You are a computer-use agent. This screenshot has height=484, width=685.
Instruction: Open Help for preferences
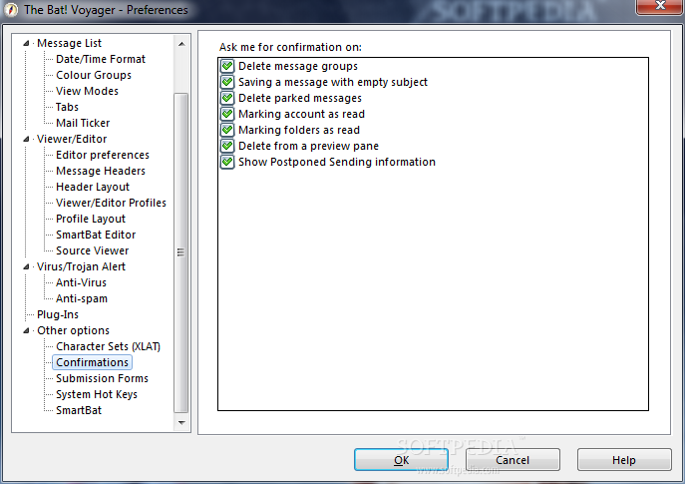624,460
